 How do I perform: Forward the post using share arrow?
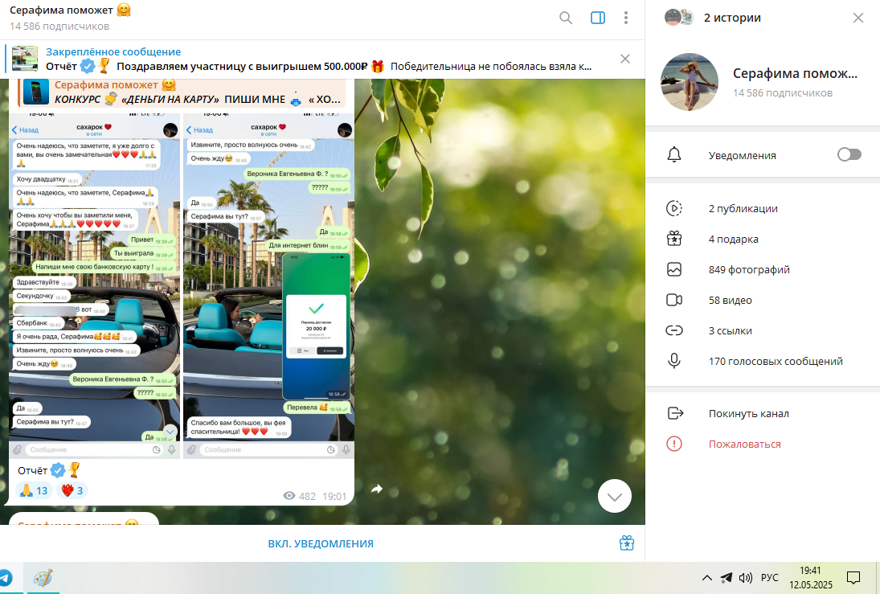(x=376, y=489)
